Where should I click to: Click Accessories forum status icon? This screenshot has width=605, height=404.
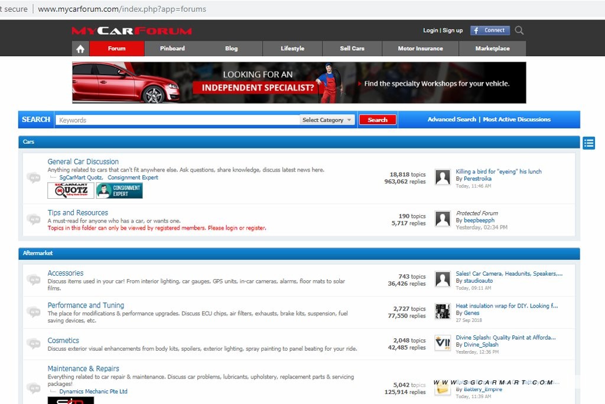pyautogui.click(x=34, y=279)
